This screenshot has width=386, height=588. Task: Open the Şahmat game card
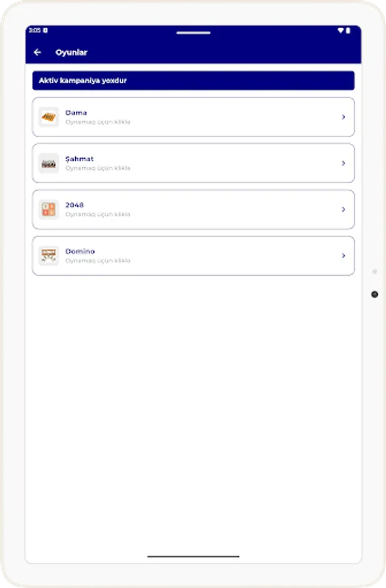click(x=193, y=163)
